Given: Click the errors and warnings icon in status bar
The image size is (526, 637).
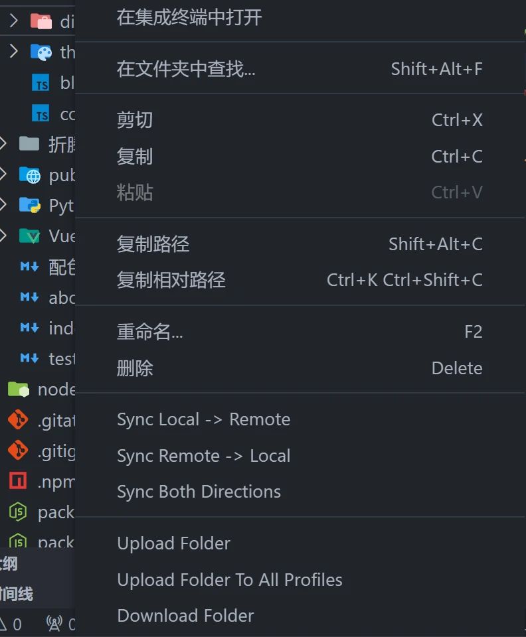Looking at the screenshot, I should coord(7,624).
